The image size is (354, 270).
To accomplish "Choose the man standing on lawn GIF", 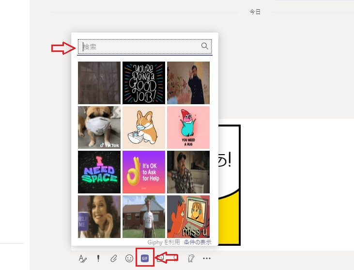I will [144, 217].
